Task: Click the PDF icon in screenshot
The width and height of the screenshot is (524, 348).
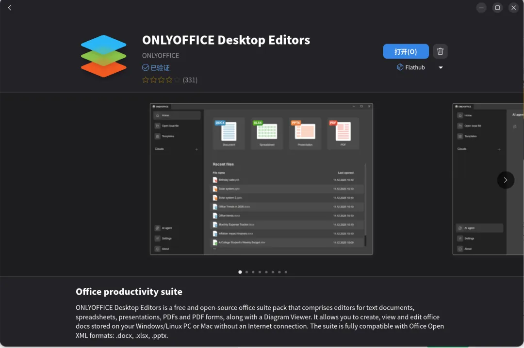Action: coord(343,133)
